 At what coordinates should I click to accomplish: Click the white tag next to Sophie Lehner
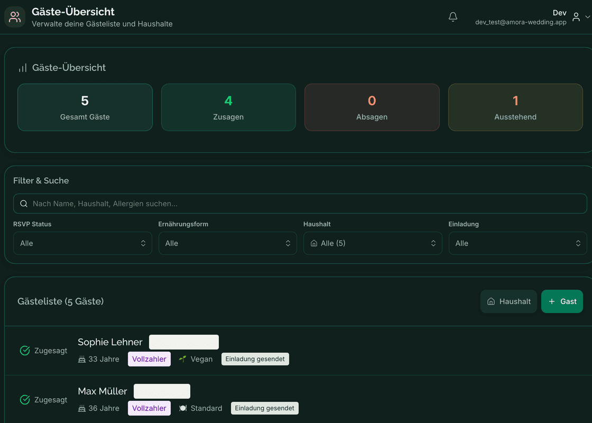tap(184, 342)
